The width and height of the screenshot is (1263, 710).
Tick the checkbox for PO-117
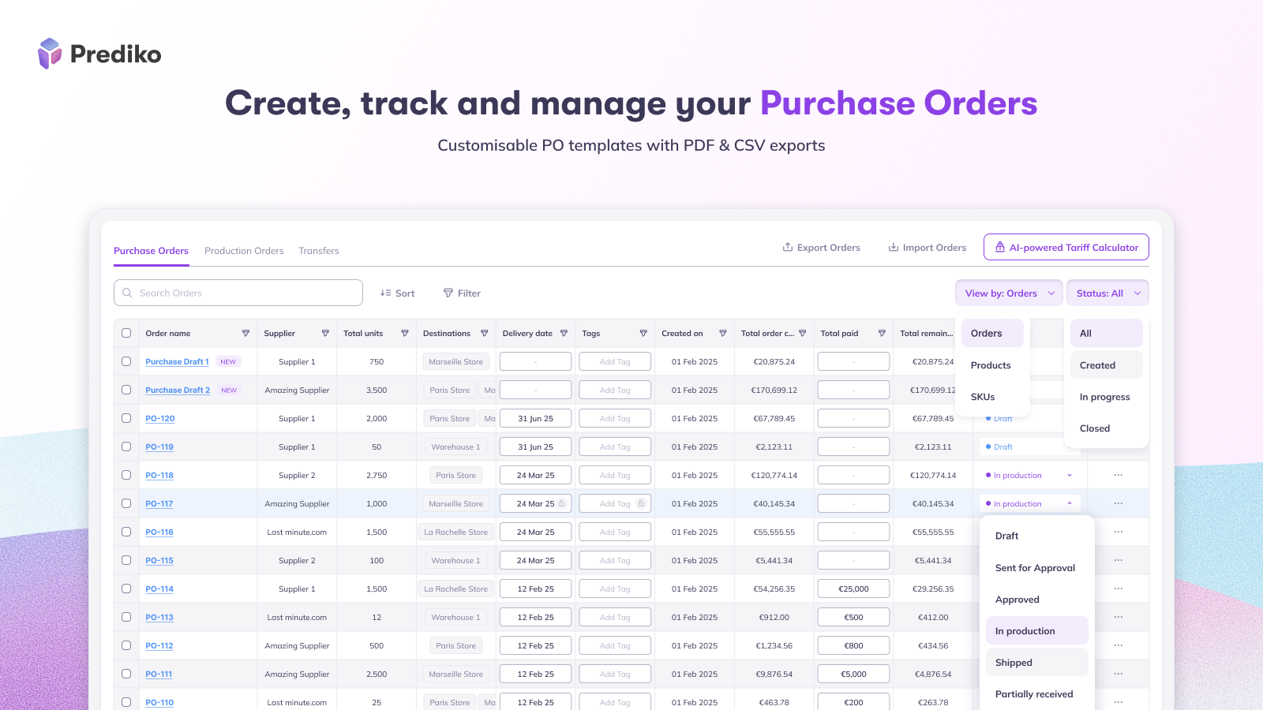(x=126, y=503)
